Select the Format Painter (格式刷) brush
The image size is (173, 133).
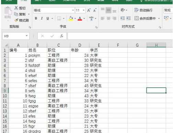click(x=16, y=20)
